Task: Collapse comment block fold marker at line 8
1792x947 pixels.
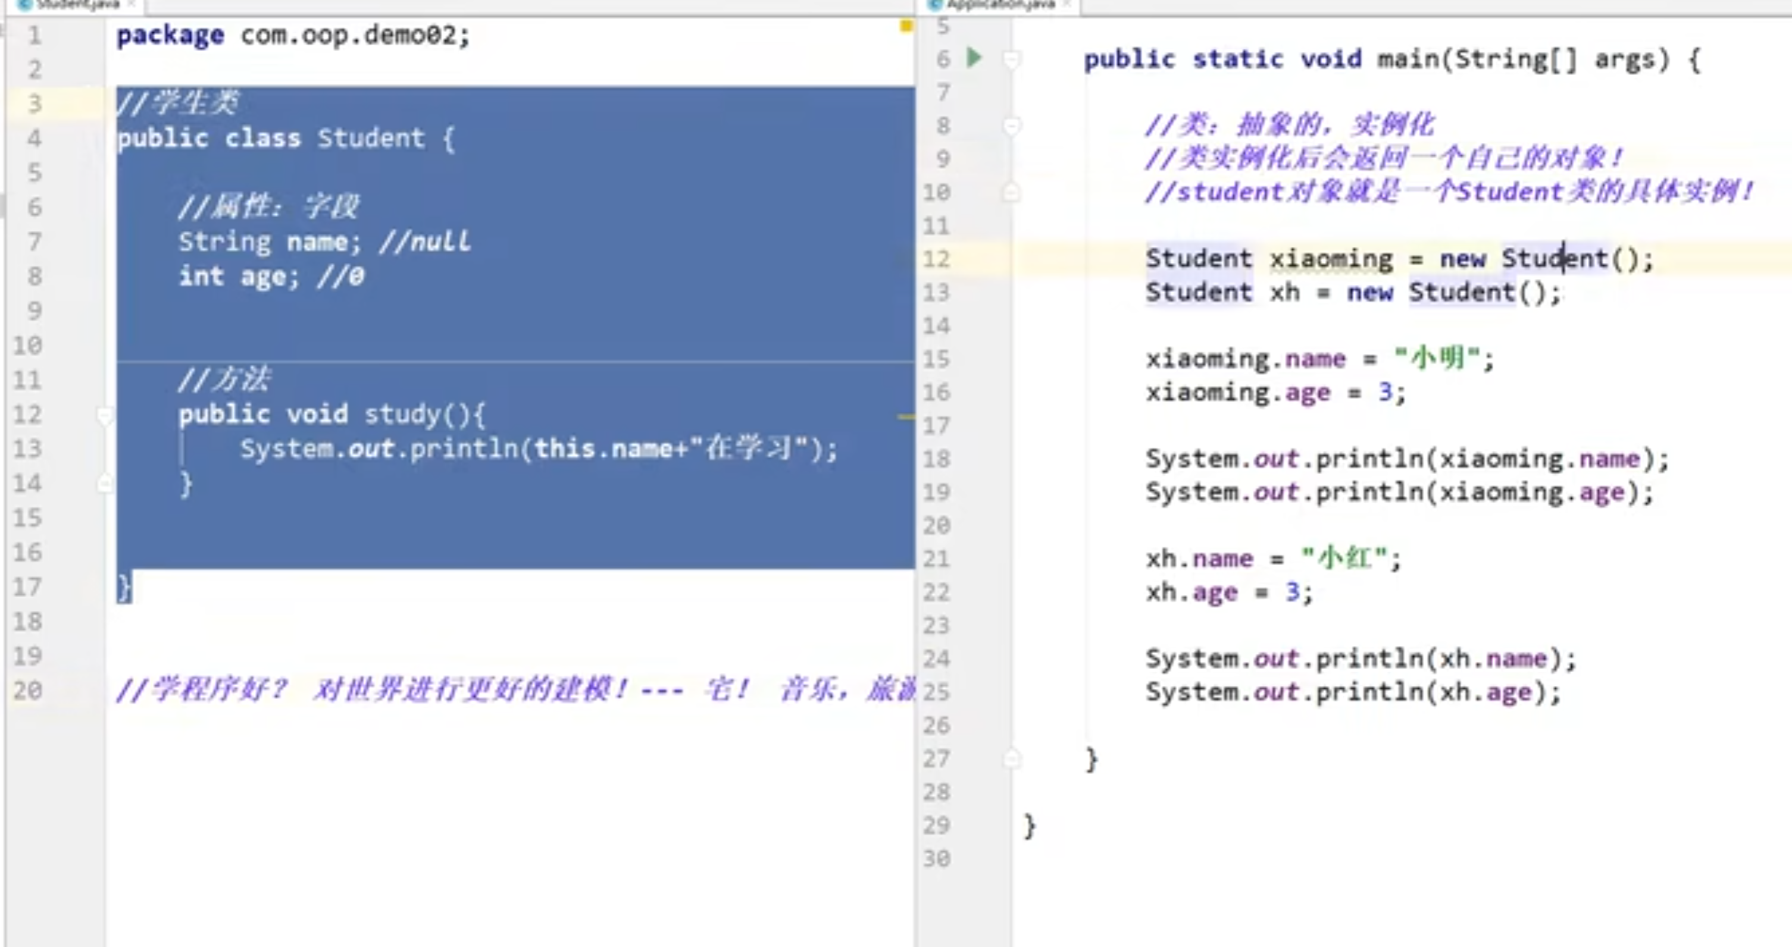Action: pos(1012,126)
